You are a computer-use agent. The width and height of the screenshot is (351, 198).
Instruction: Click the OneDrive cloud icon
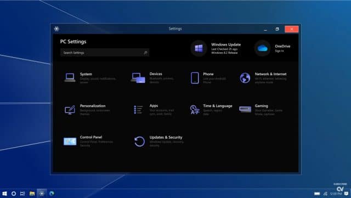[263, 48]
